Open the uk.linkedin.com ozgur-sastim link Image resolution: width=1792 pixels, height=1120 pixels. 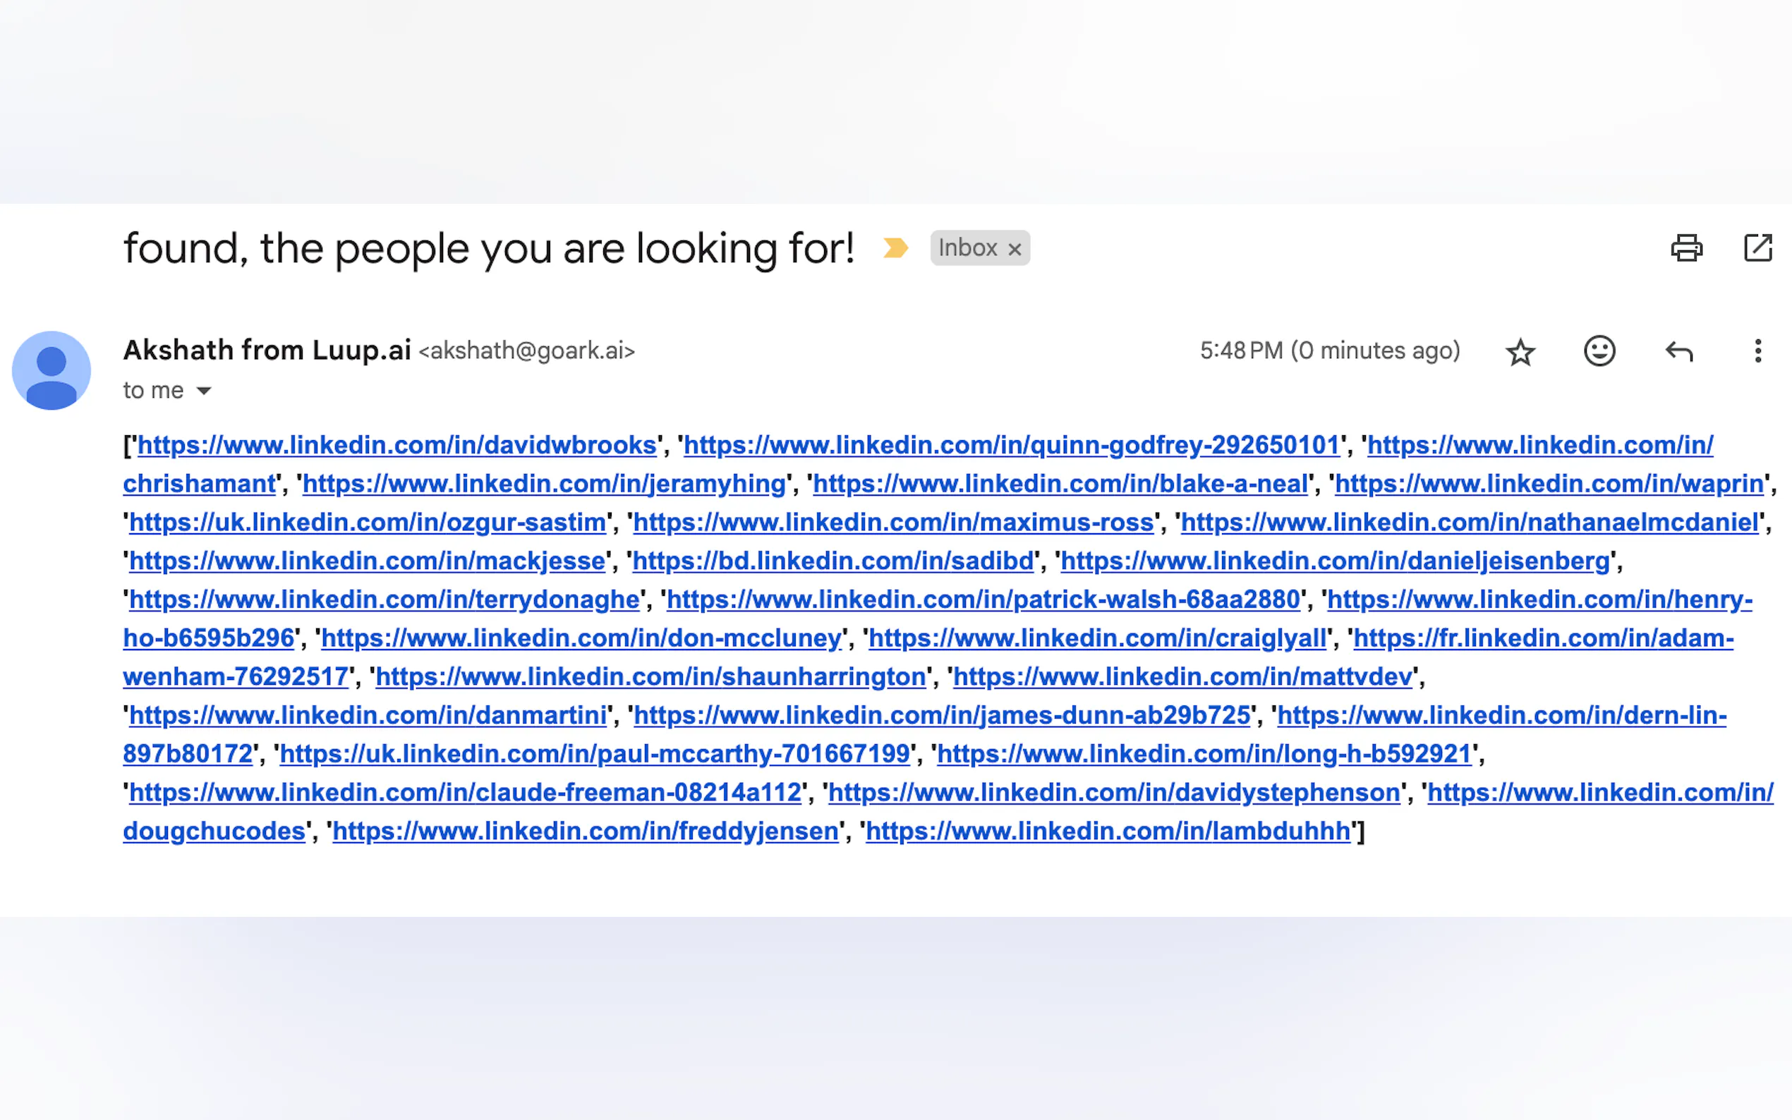tap(367, 522)
